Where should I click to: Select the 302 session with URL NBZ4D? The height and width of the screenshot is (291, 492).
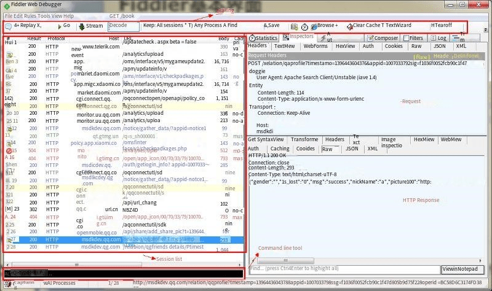pyautogui.click(x=124, y=210)
